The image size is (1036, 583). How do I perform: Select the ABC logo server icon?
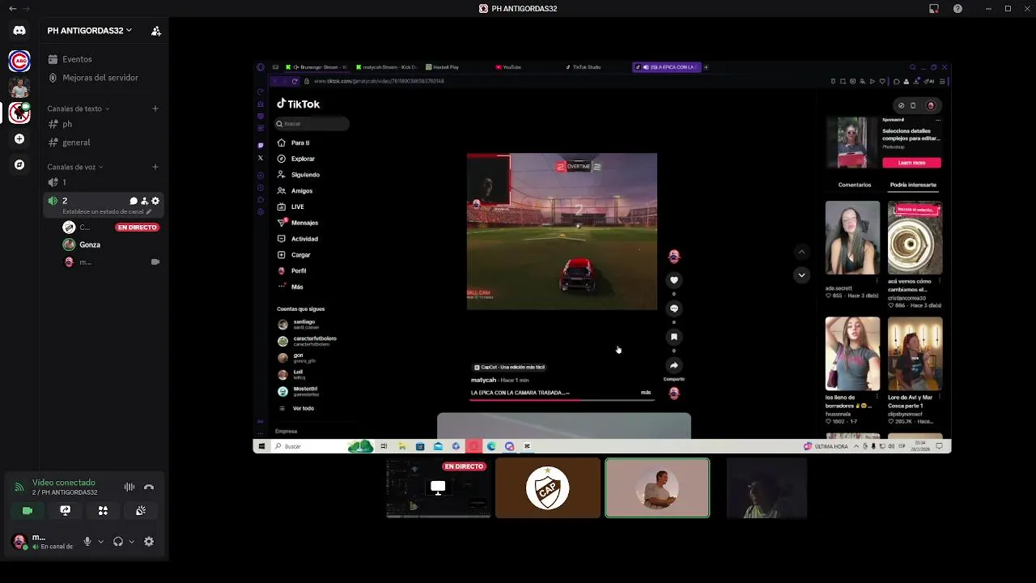(19, 61)
